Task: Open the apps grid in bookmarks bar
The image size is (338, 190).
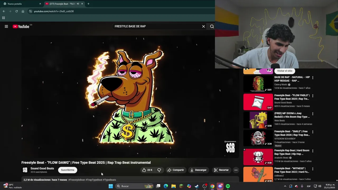Action: click(3, 18)
